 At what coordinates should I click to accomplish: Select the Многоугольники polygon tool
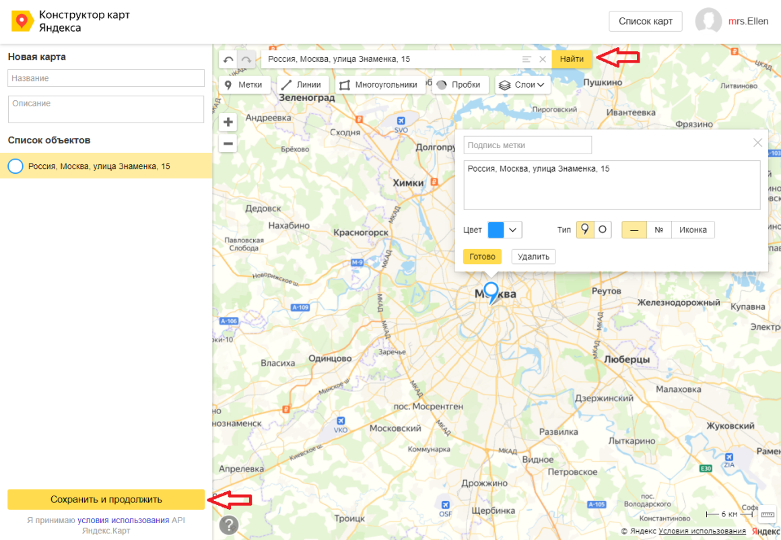(380, 85)
